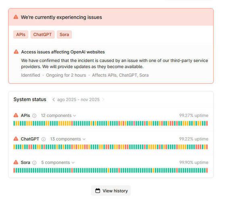Click the warning triangle next to APIs row
Image resolution: width=250 pixels, height=207 pixels.
point(16,115)
